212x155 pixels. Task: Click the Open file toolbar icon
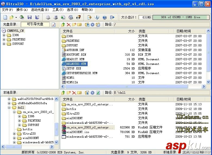pyautogui.click(x=12, y=17)
